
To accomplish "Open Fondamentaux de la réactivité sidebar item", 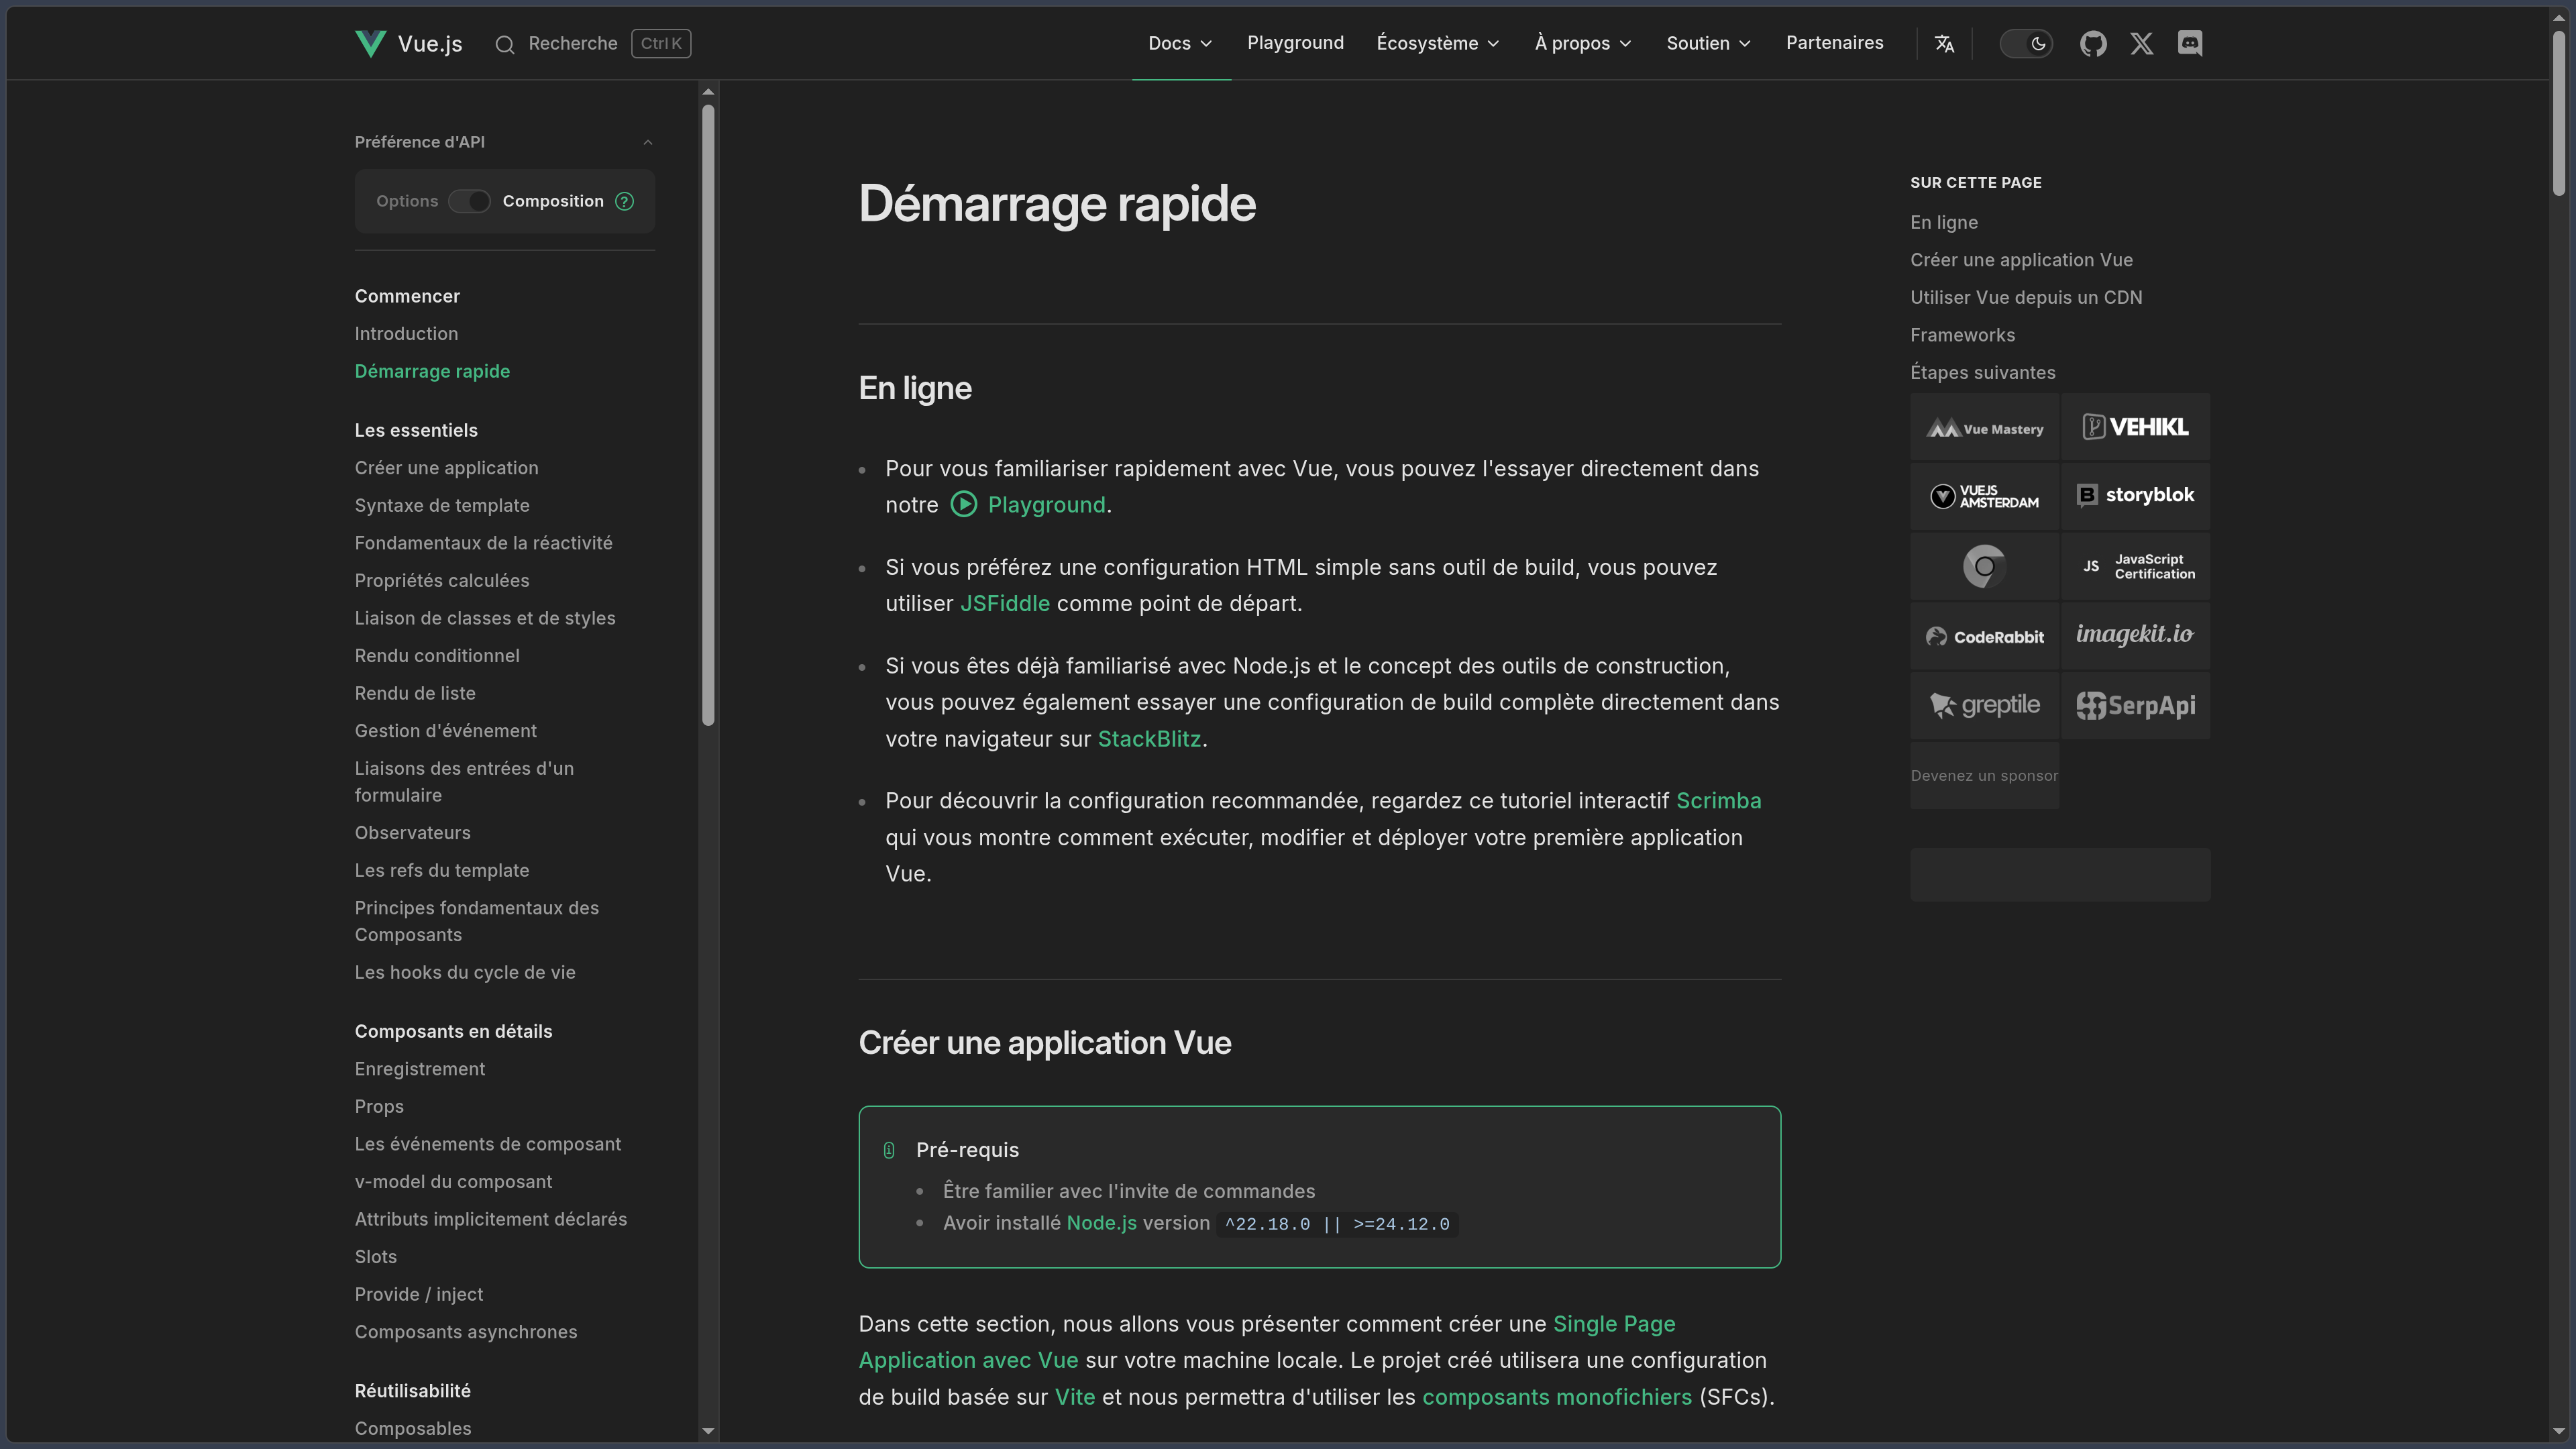I will 483,543.
